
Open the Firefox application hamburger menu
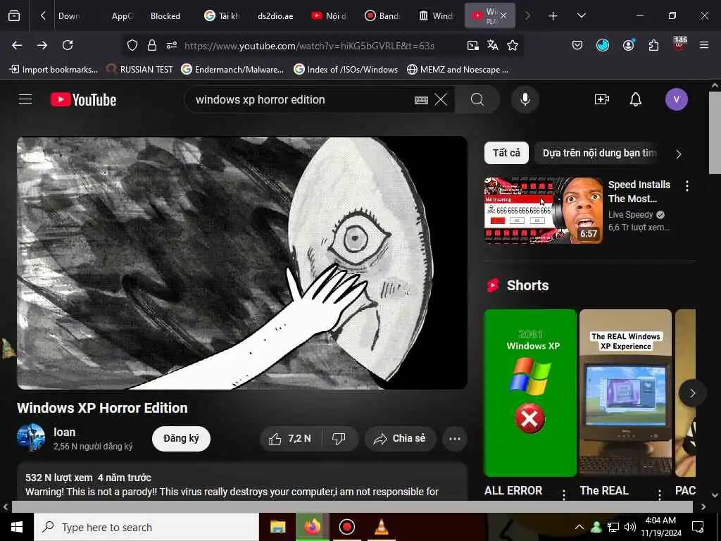(704, 45)
